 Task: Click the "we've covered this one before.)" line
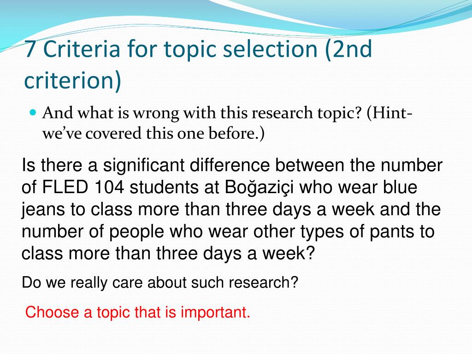click(x=153, y=133)
